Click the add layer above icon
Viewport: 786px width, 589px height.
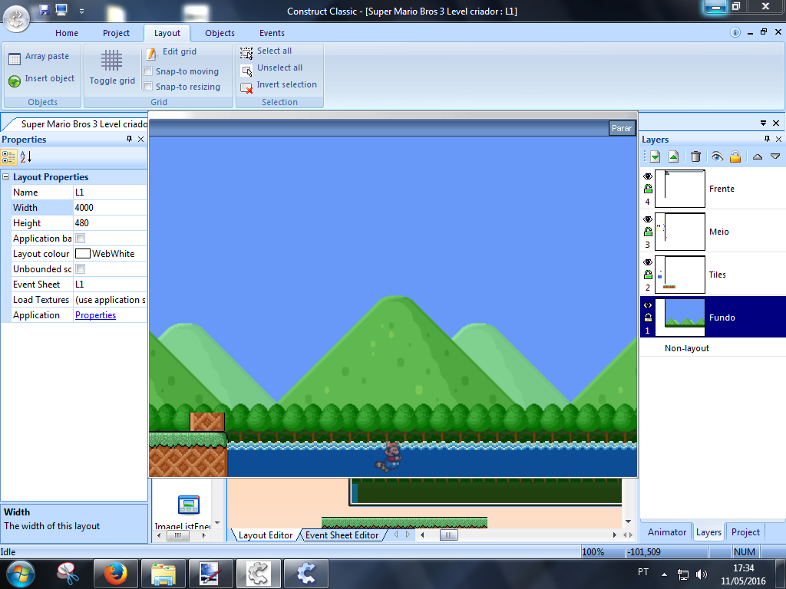click(x=673, y=156)
